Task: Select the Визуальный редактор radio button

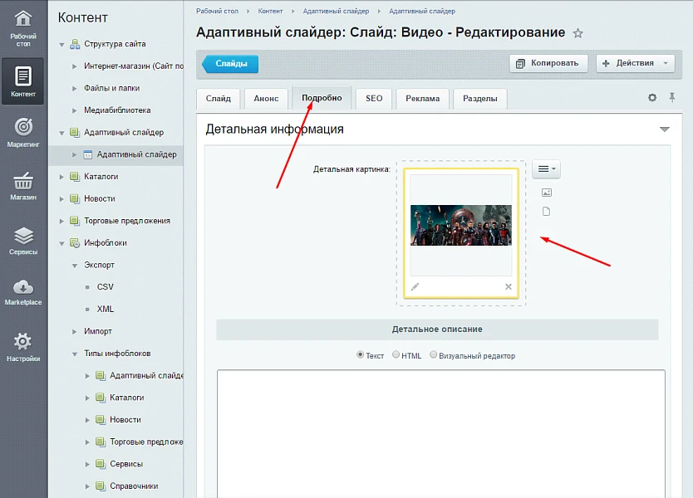Action: [x=434, y=354]
